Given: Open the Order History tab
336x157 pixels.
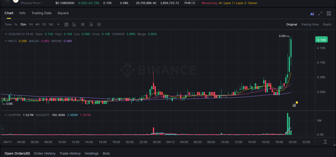Looking at the screenshot, I should tap(45, 153).
